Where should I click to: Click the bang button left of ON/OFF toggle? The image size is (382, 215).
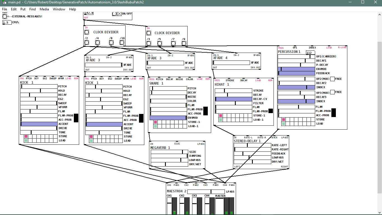pos(114,13)
